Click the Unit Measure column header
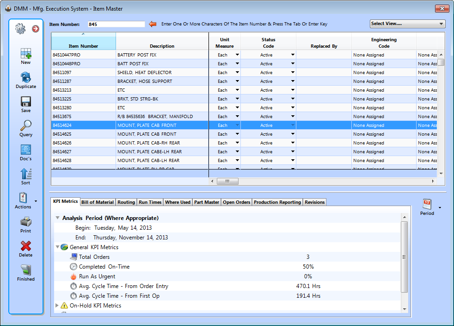Viewport: 454px width, 326px height. [225, 41]
